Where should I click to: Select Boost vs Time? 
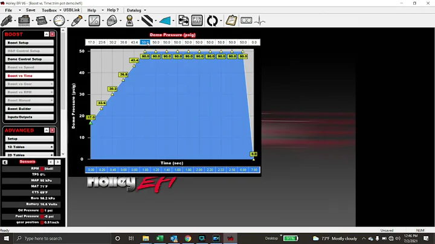[30, 75]
